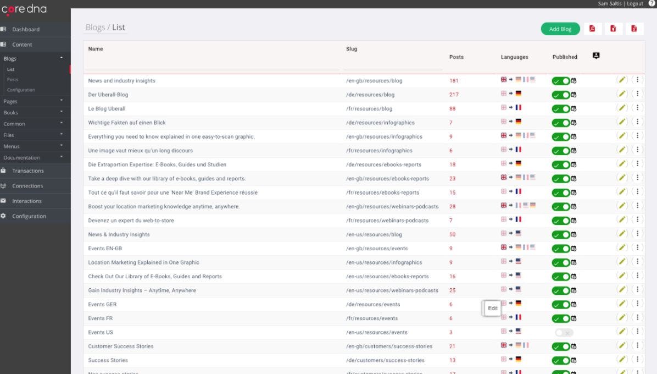Export the blog list as PDF
Screen dimensions: 657x374
[x=592, y=29]
